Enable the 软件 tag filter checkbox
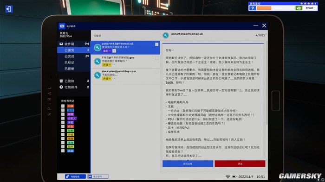 (x=63, y=147)
